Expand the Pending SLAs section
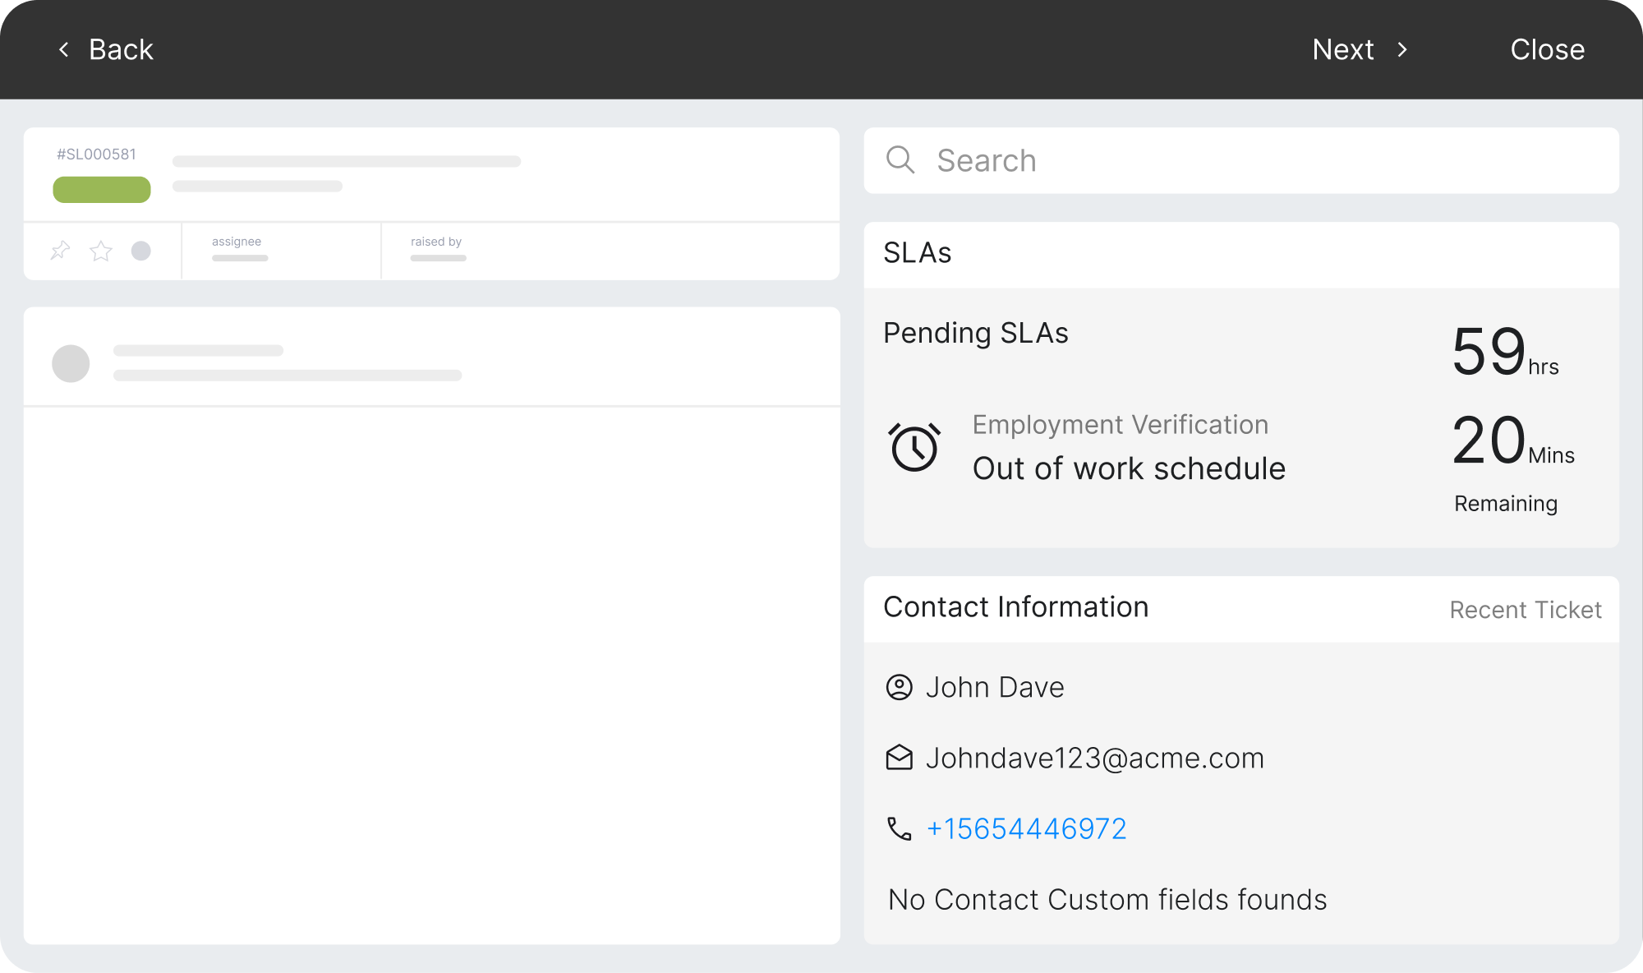Image resolution: width=1643 pixels, height=973 pixels. pyautogui.click(x=975, y=333)
